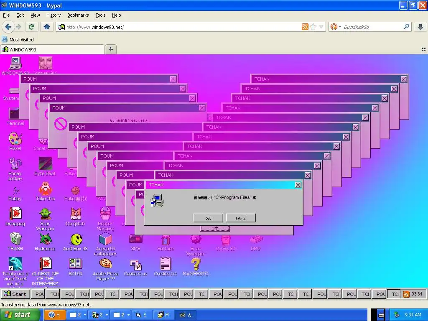The width and height of the screenshot is (428, 321).
Task: Click the DuckDuckGo search input field
Action: [372, 27]
